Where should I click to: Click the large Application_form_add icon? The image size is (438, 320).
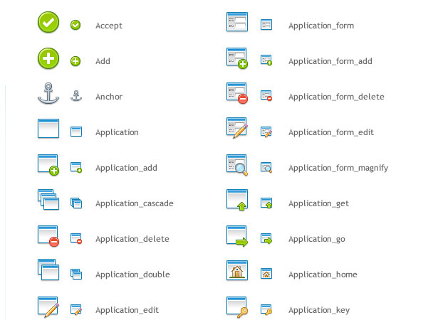[x=237, y=58]
